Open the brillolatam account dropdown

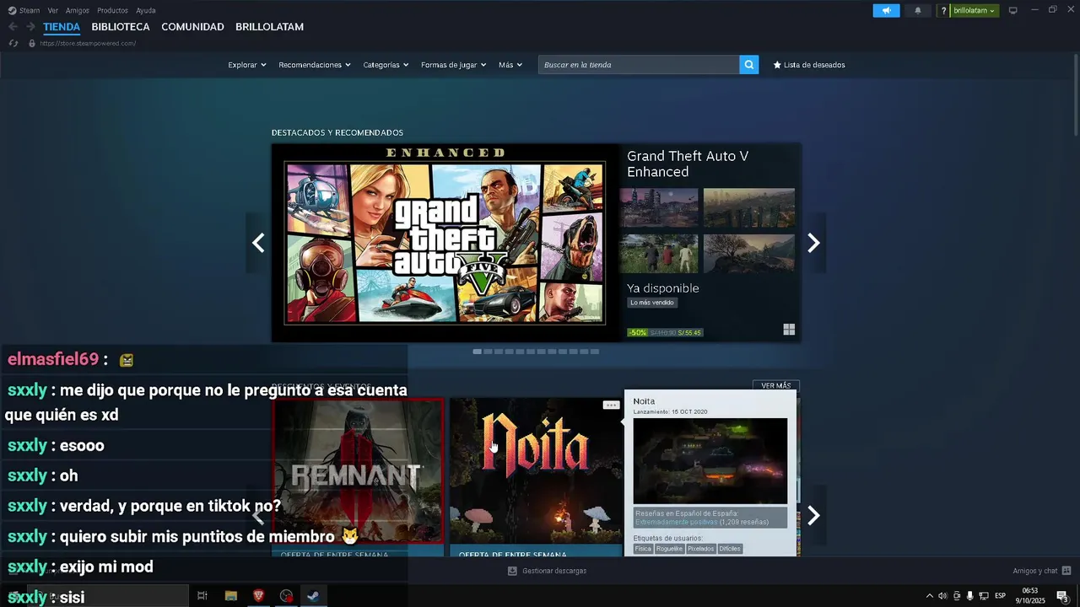[975, 10]
